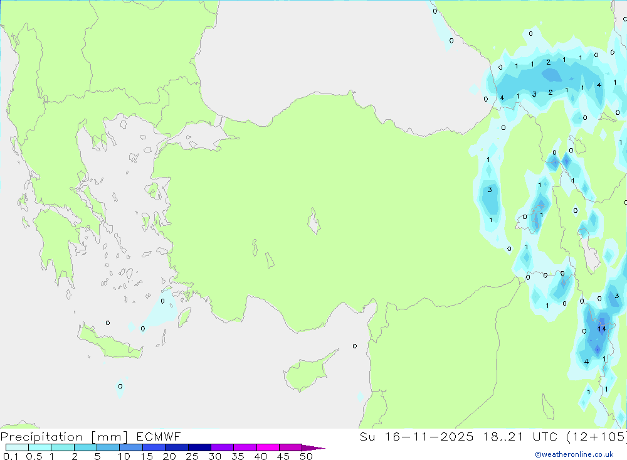Click the legend scale label 0.1
This screenshot has width=627, height=460.
(11, 456)
